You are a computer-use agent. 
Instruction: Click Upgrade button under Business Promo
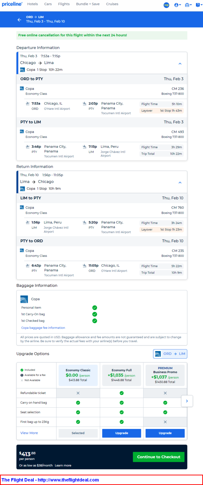165,433
